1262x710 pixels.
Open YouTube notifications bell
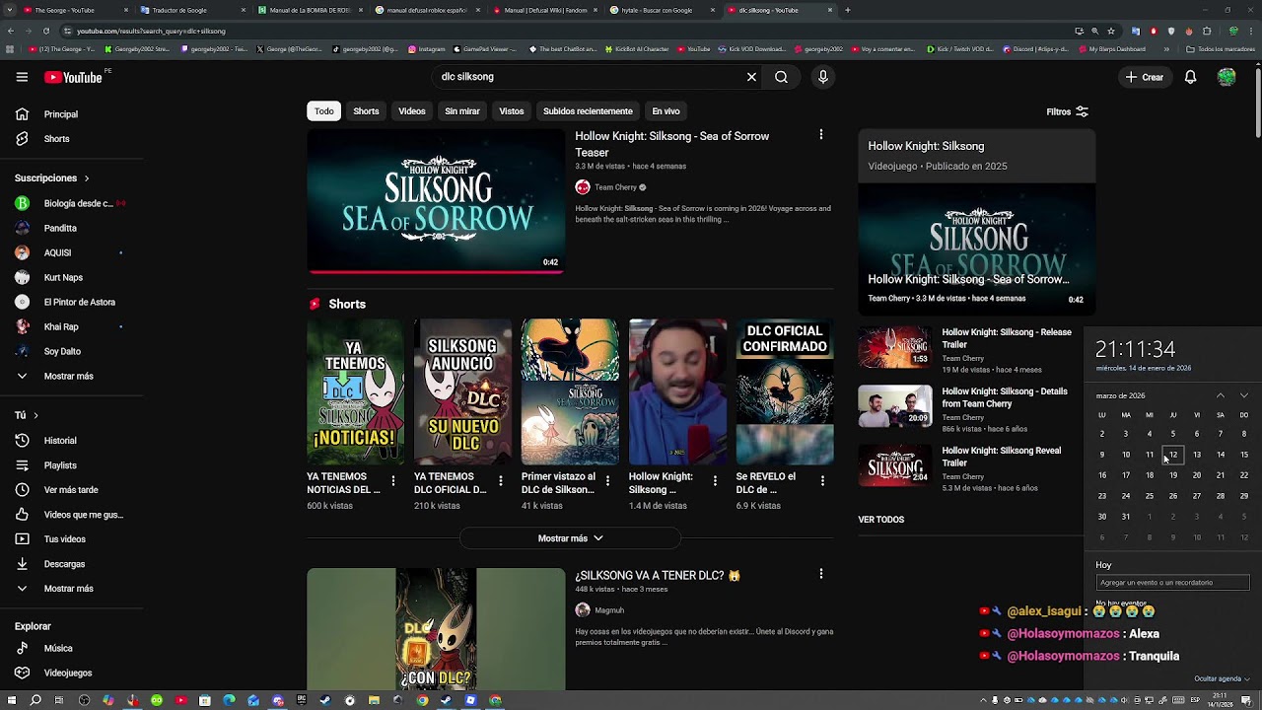1190,77
